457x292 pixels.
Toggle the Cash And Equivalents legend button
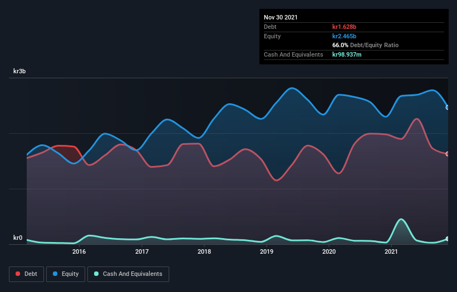click(128, 274)
